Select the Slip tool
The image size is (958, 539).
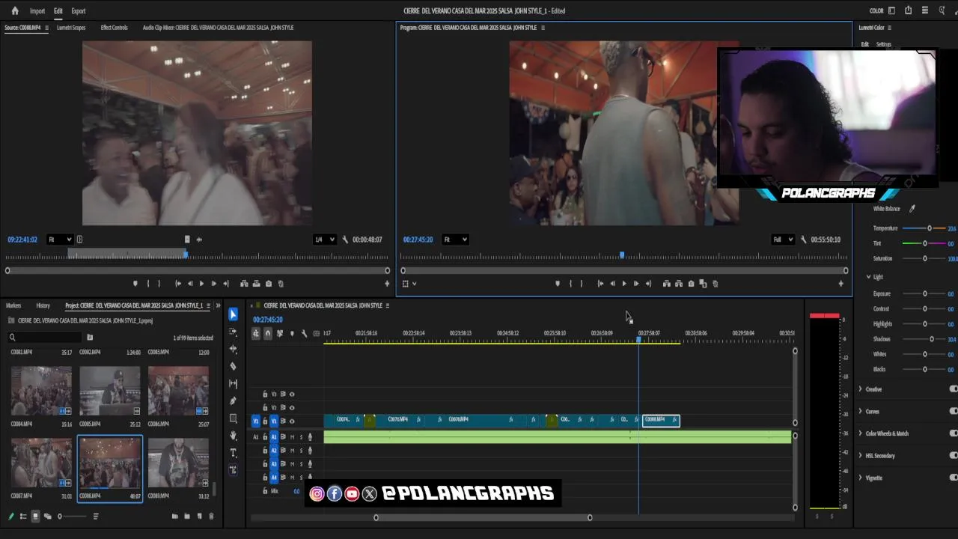pyautogui.click(x=234, y=383)
